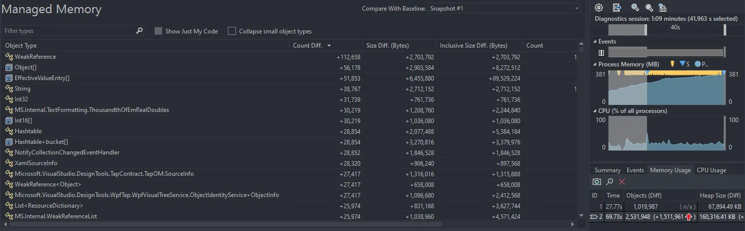Click the Filter types search field
Screen dimensions: 745x231
(69, 31)
